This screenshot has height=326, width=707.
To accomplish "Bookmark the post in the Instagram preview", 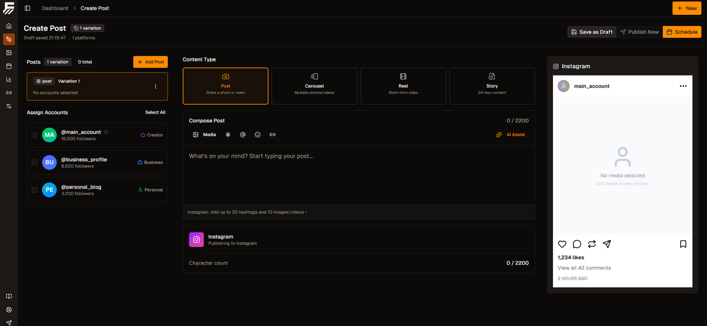I will point(683,244).
